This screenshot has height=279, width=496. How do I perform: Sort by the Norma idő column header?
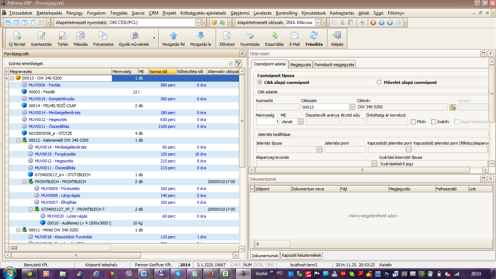click(x=162, y=72)
